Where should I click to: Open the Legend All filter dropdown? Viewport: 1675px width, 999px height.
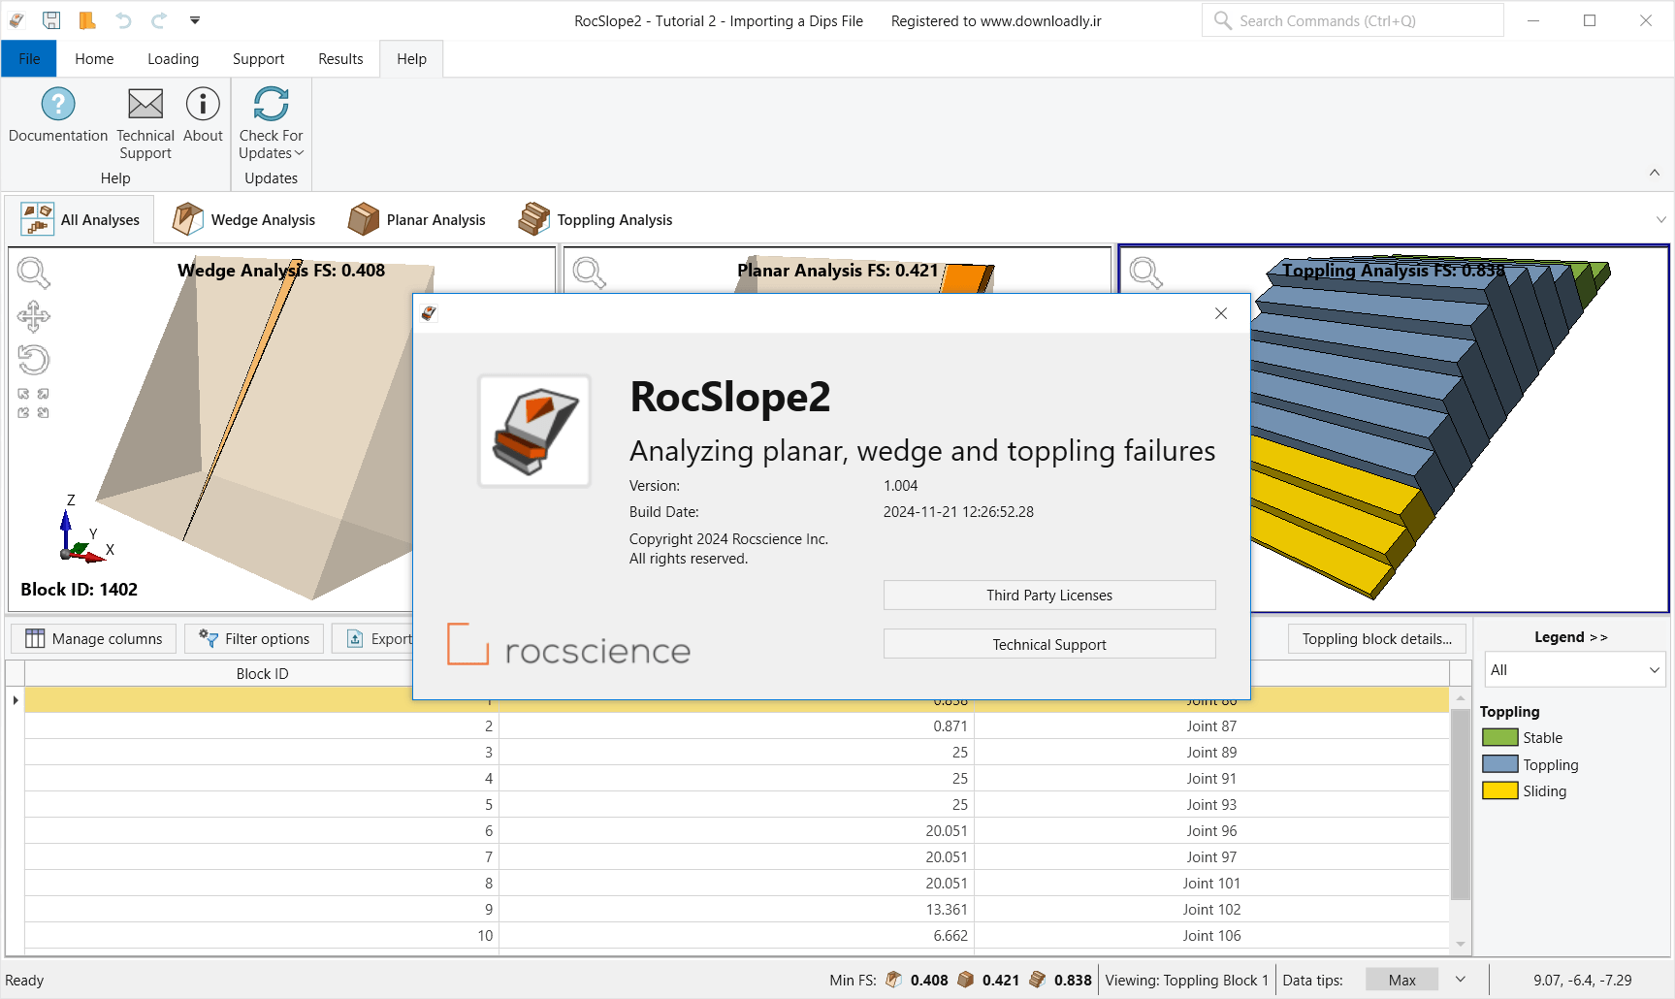coord(1573,669)
